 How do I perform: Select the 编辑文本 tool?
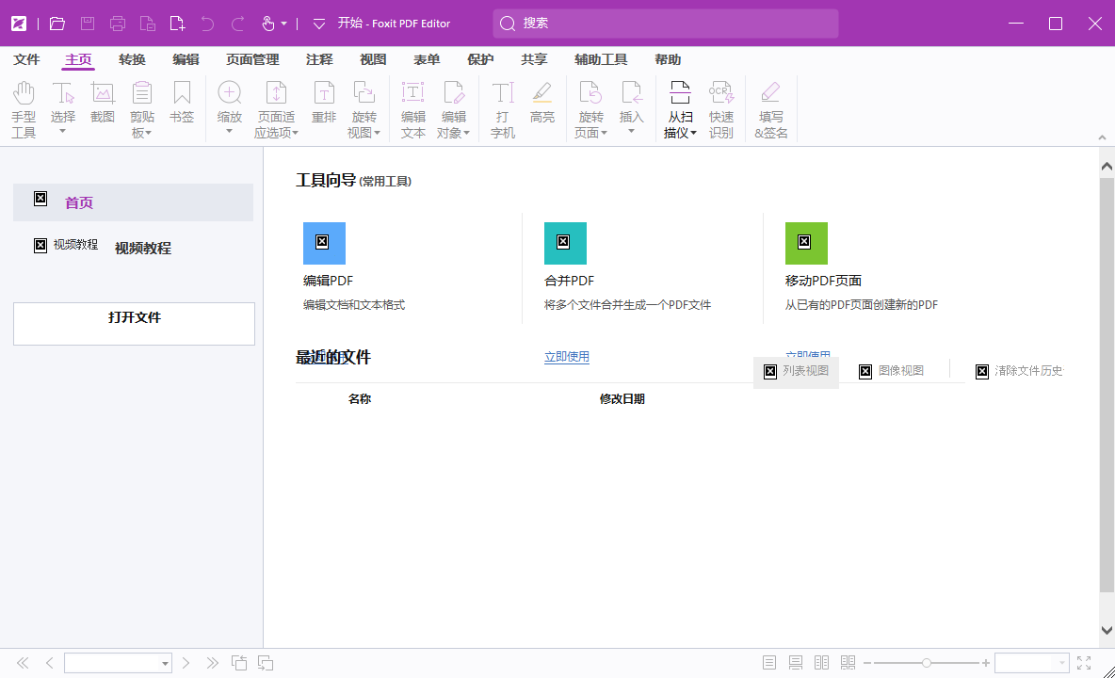click(412, 108)
